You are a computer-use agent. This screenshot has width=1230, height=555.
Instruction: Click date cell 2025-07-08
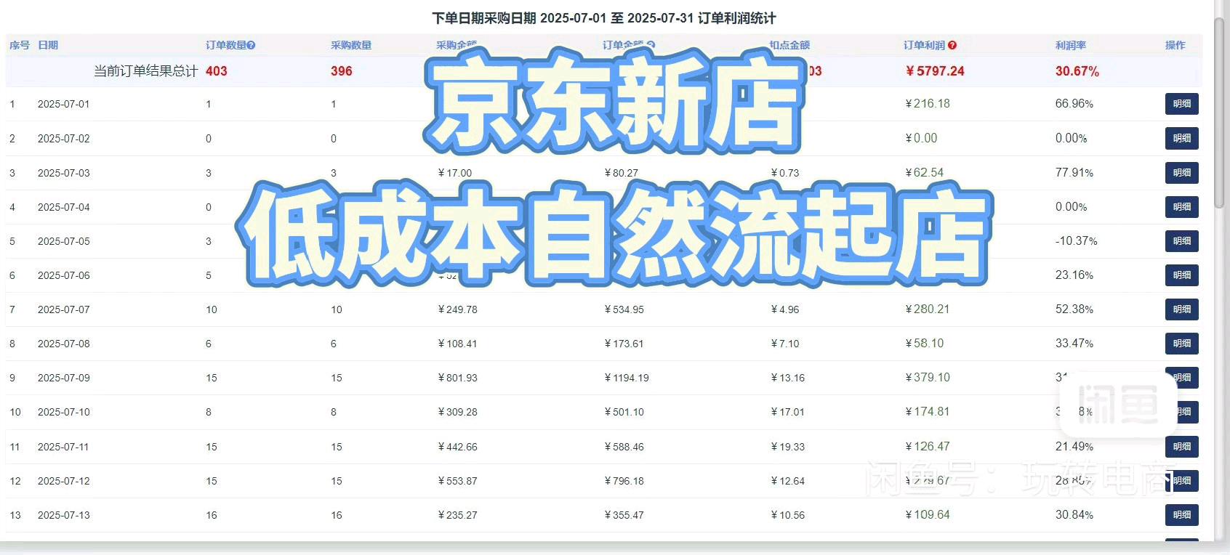[x=64, y=344]
